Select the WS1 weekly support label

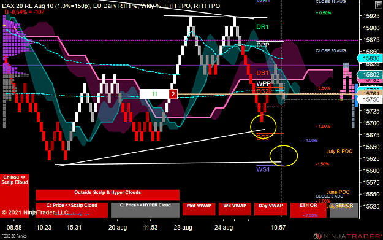pos(263,169)
